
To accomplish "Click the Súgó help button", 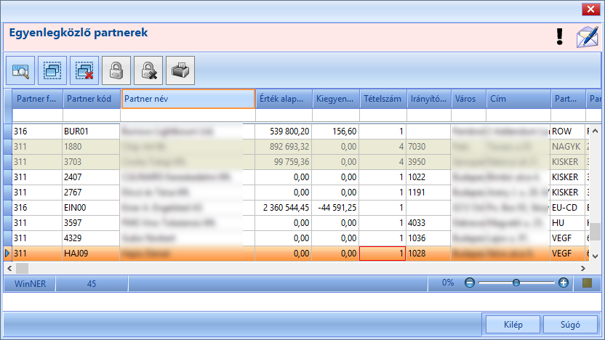I will point(570,325).
